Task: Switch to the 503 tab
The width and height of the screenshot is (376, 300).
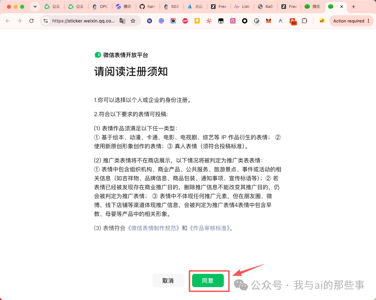Action: coord(171,7)
